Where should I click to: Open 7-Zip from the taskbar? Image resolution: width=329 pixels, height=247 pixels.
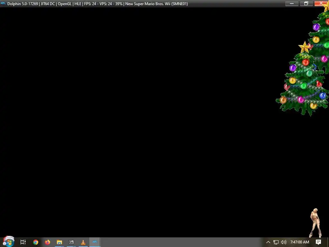click(71, 242)
